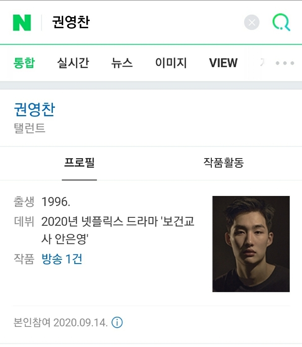Tap the 출생 1996. birth year text
The height and width of the screenshot is (347, 302).
[x=56, y=202]
